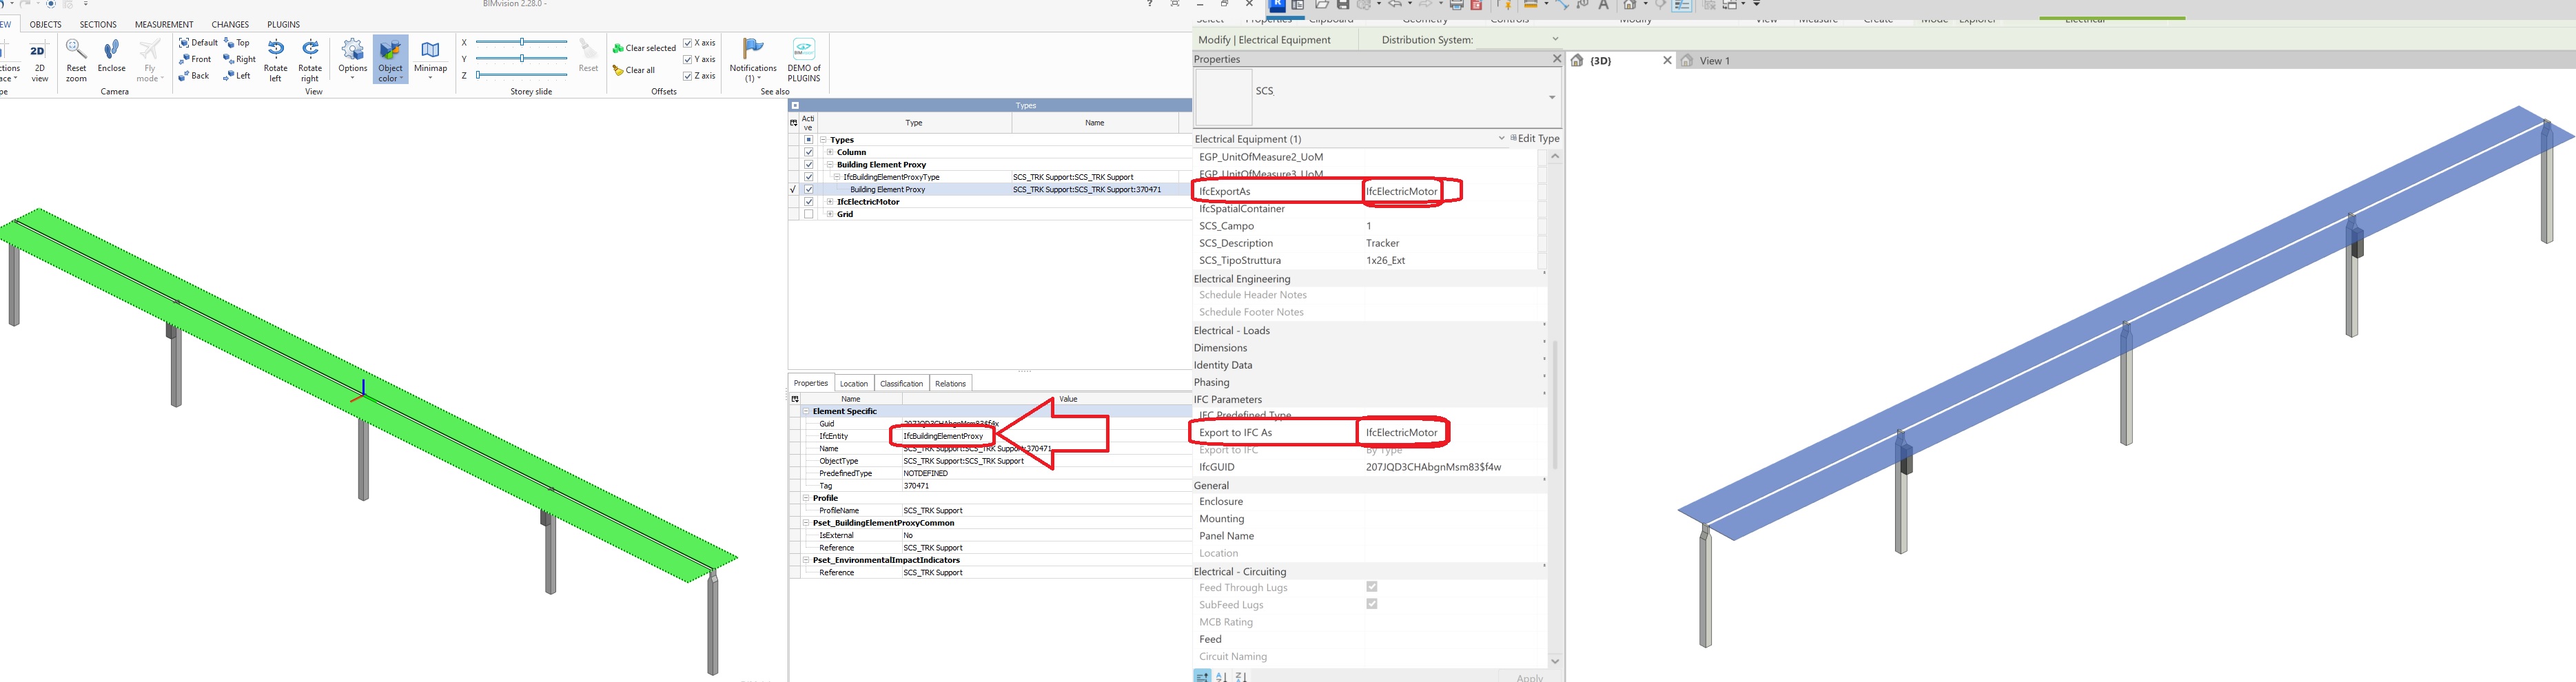Image resolution: width=2576 pixels, height=682 pixels.
Task: Enable the Grid type checkbox
Action: pyautogui.click(x=808, y=214)
